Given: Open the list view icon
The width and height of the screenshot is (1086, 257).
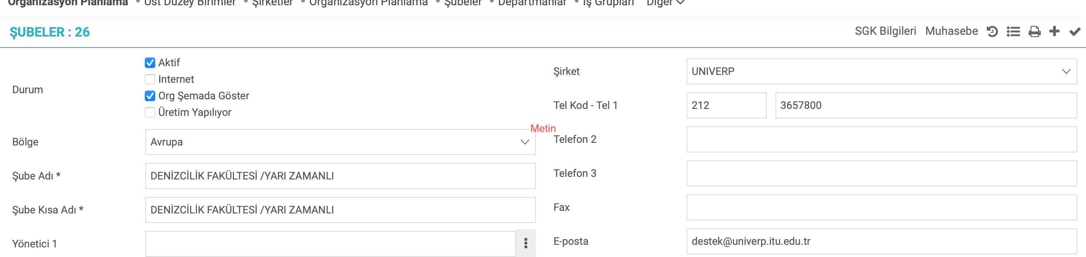Looking at the screenshot, I should click(1013, 31).
